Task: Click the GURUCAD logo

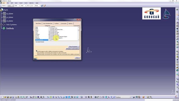Action: click(152, 13)
